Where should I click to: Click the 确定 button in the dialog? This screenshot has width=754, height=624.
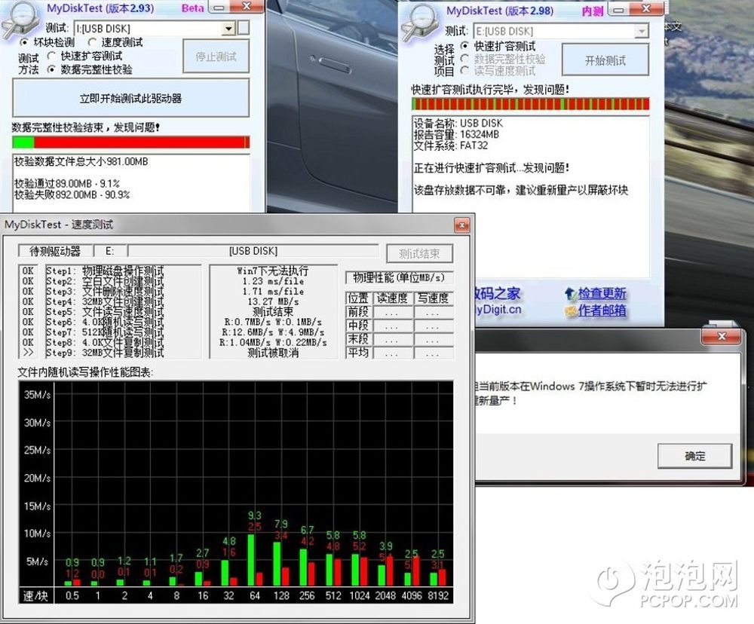695,456
